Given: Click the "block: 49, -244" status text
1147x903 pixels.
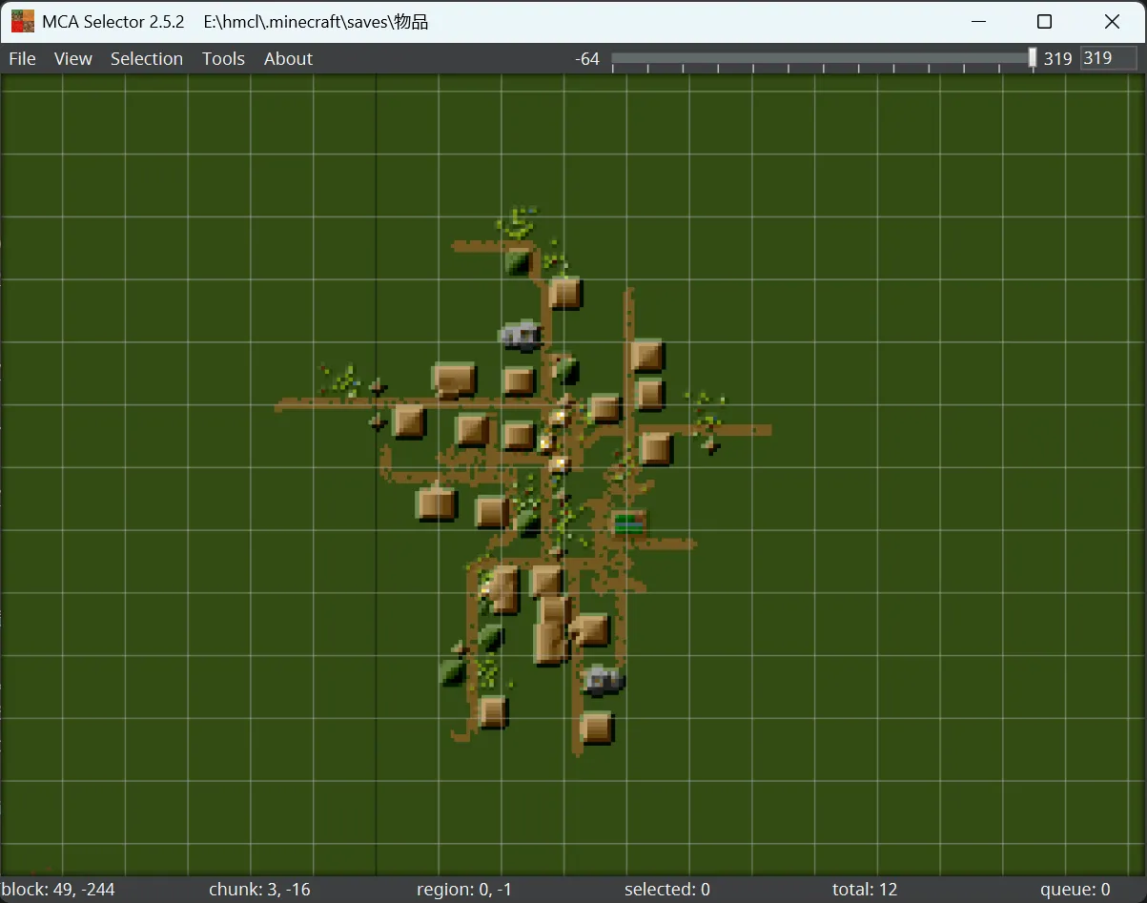Looking at the screenshot, I should click(x=58, y=890).
